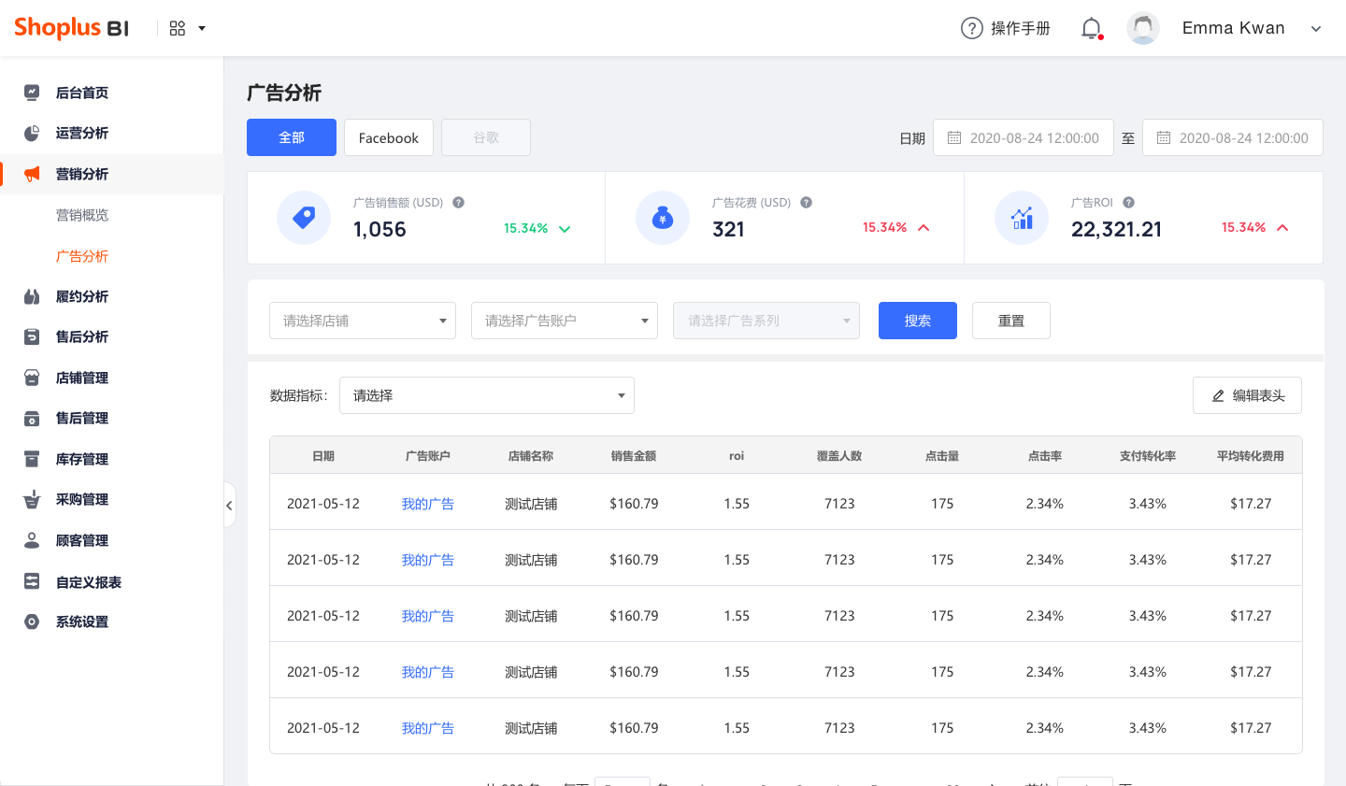
Task: Open the Emma Kwan account dropdown arrow
Action: tap(1315, 28)
